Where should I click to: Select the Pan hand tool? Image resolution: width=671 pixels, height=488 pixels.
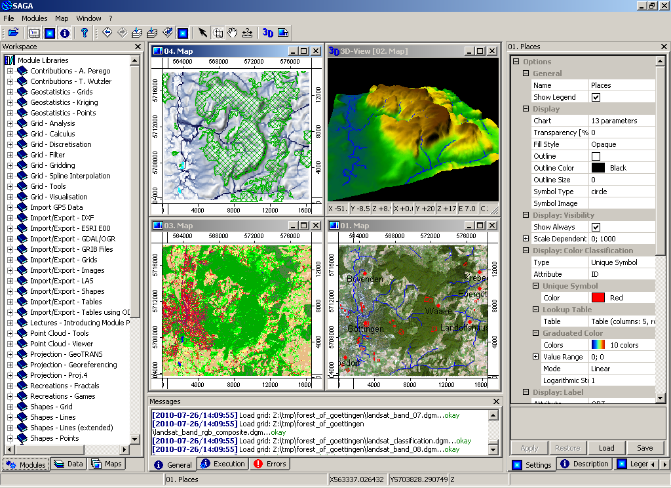tap(232, 33)
